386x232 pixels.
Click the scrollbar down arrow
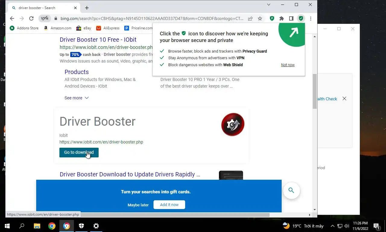click(x=315, y=210)
